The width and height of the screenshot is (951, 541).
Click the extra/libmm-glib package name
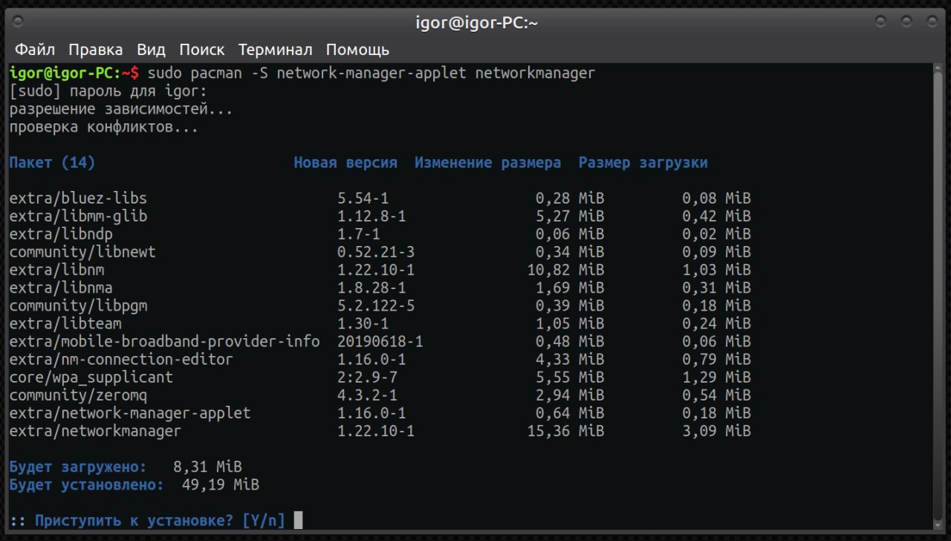coord(78,216)
